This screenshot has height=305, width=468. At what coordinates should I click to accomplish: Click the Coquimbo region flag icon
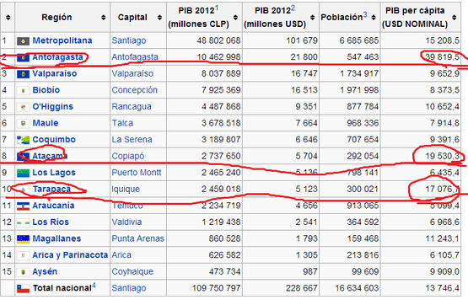[x=23, y=140]
